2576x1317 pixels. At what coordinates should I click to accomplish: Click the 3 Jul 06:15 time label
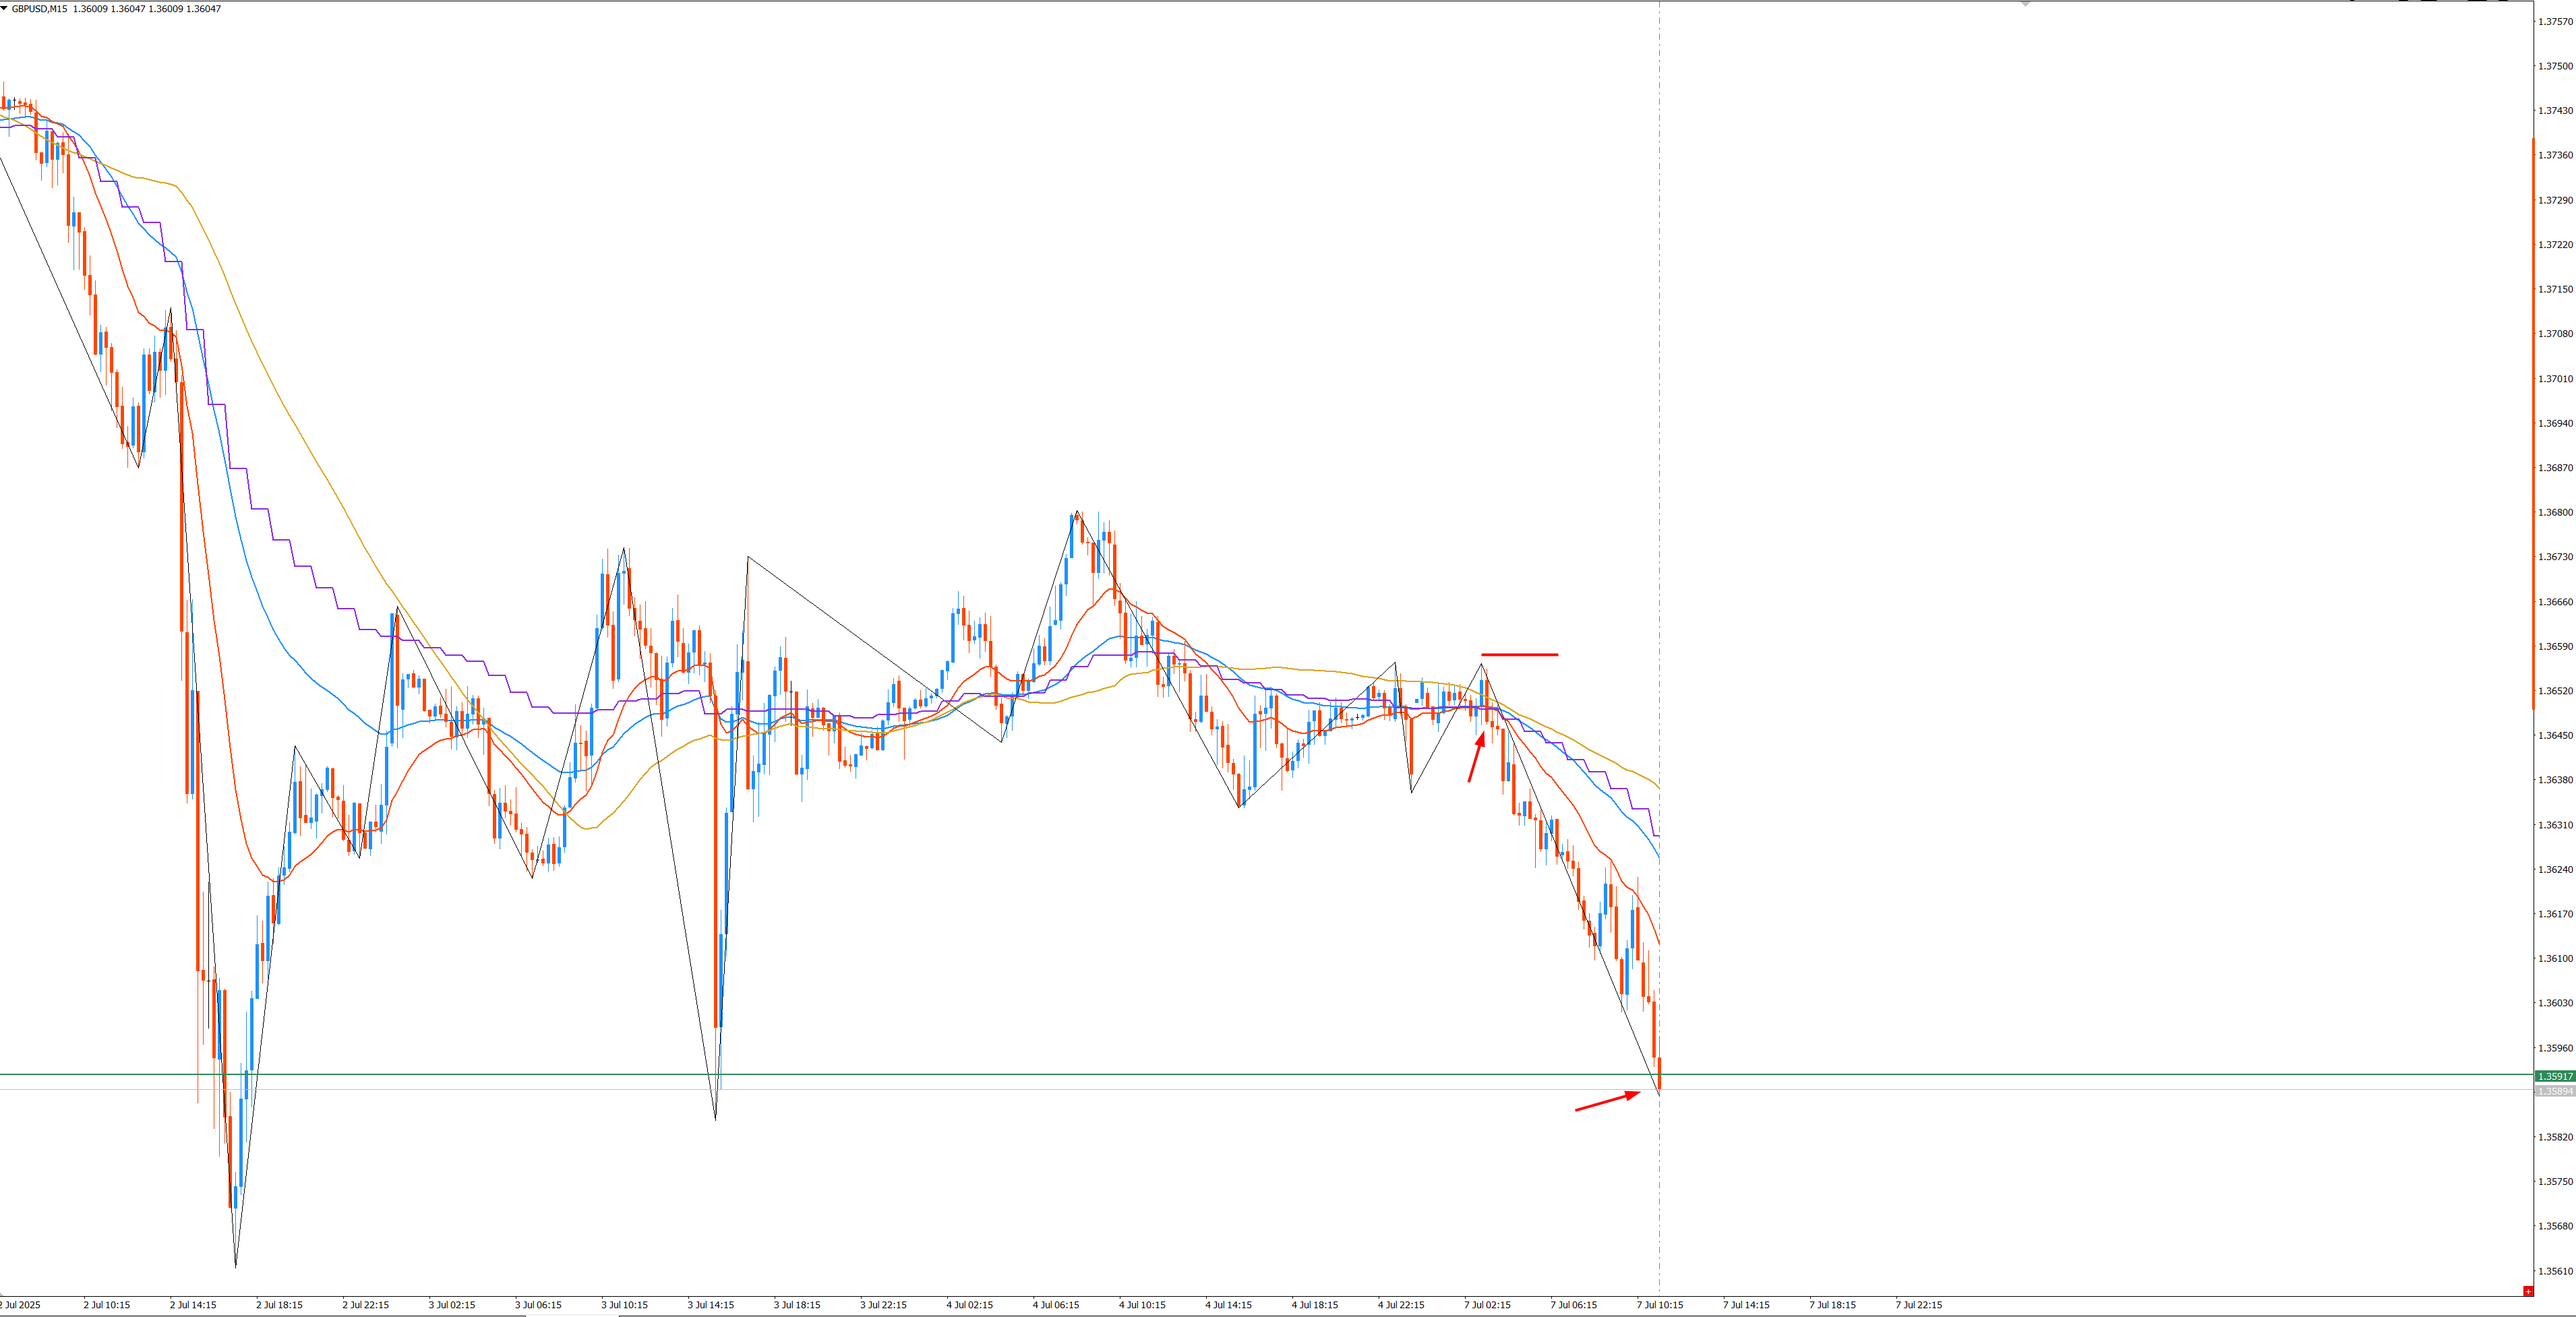[x=538, y=1304]
